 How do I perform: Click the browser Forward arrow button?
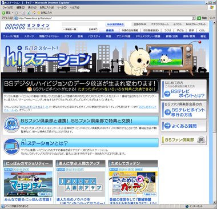pos(17,13)
